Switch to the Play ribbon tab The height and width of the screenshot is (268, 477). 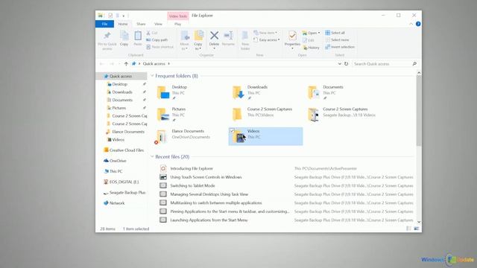tap(177, 24)
